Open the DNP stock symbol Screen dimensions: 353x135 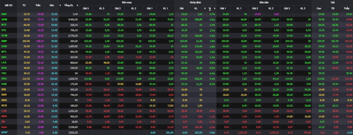4,14
